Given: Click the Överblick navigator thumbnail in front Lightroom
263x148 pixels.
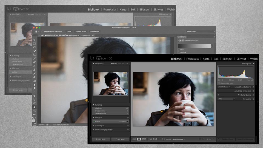Looking at the screenshot, I should click(111, 84).
